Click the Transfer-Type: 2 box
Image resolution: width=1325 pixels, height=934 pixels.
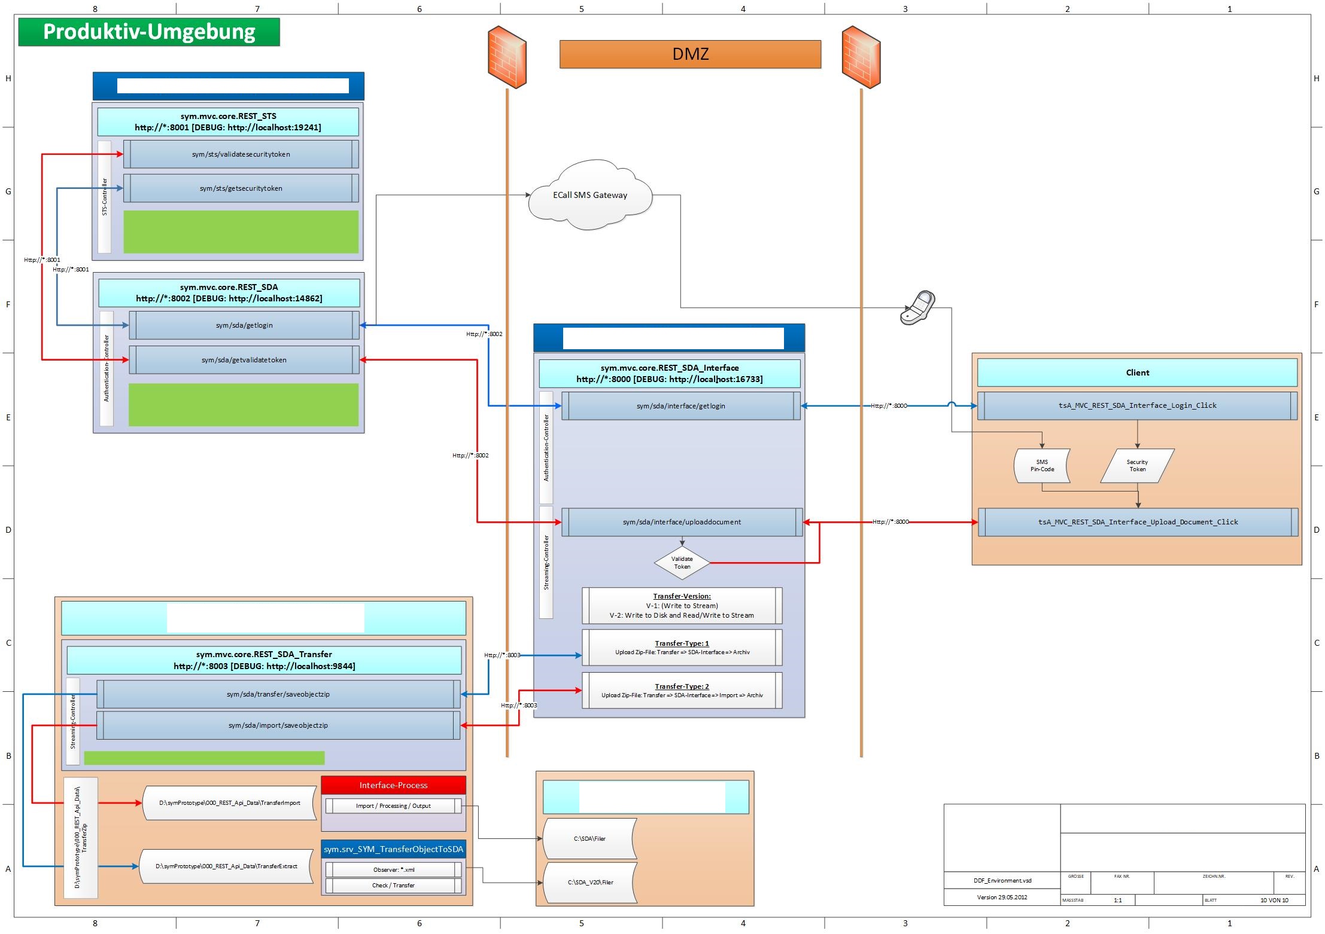[x=682, y=691]
